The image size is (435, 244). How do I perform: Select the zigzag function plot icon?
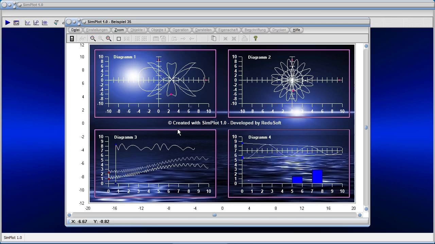[28, 23]
